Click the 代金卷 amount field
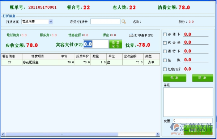 196,42
